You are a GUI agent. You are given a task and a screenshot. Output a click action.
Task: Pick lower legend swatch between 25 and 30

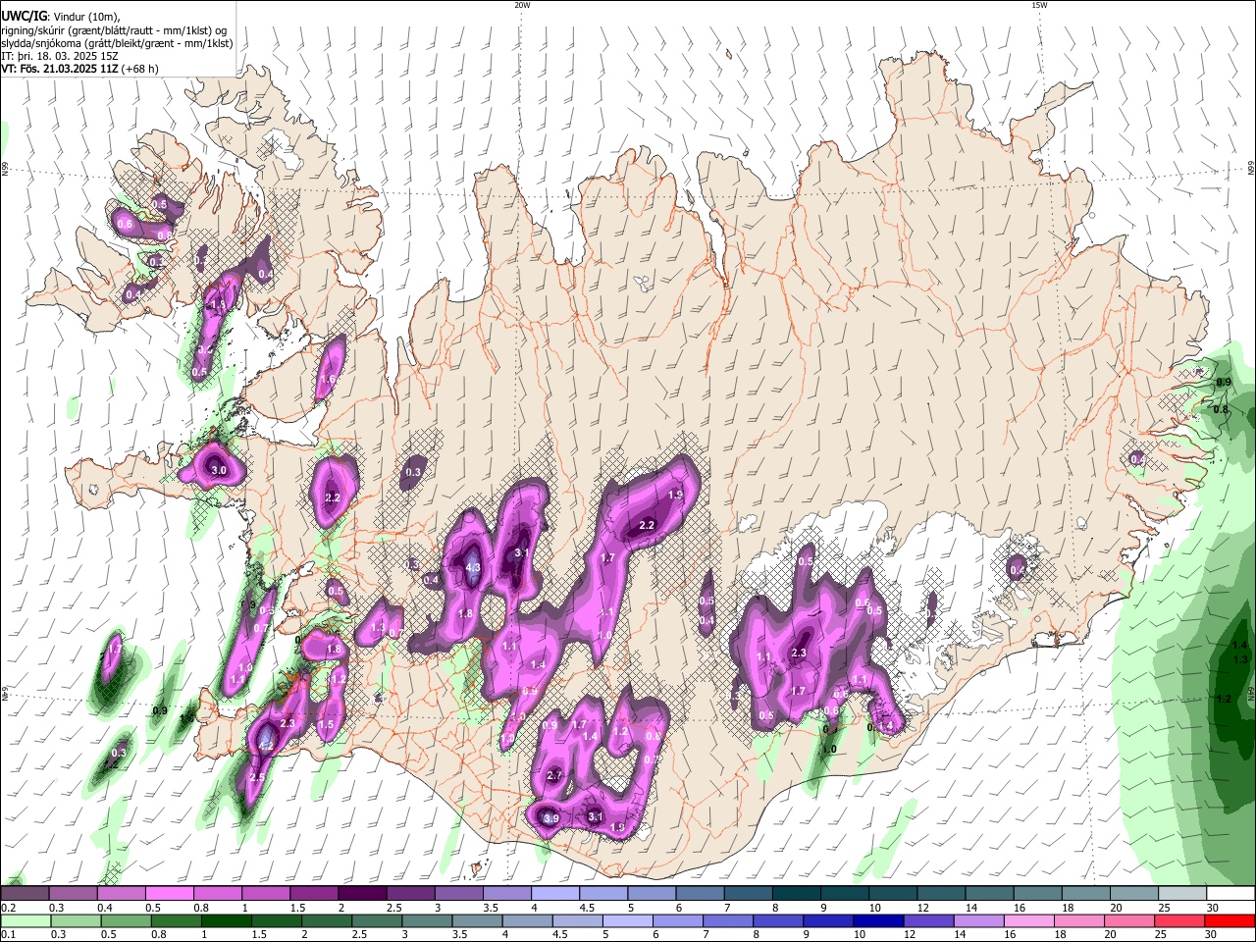1178,921
